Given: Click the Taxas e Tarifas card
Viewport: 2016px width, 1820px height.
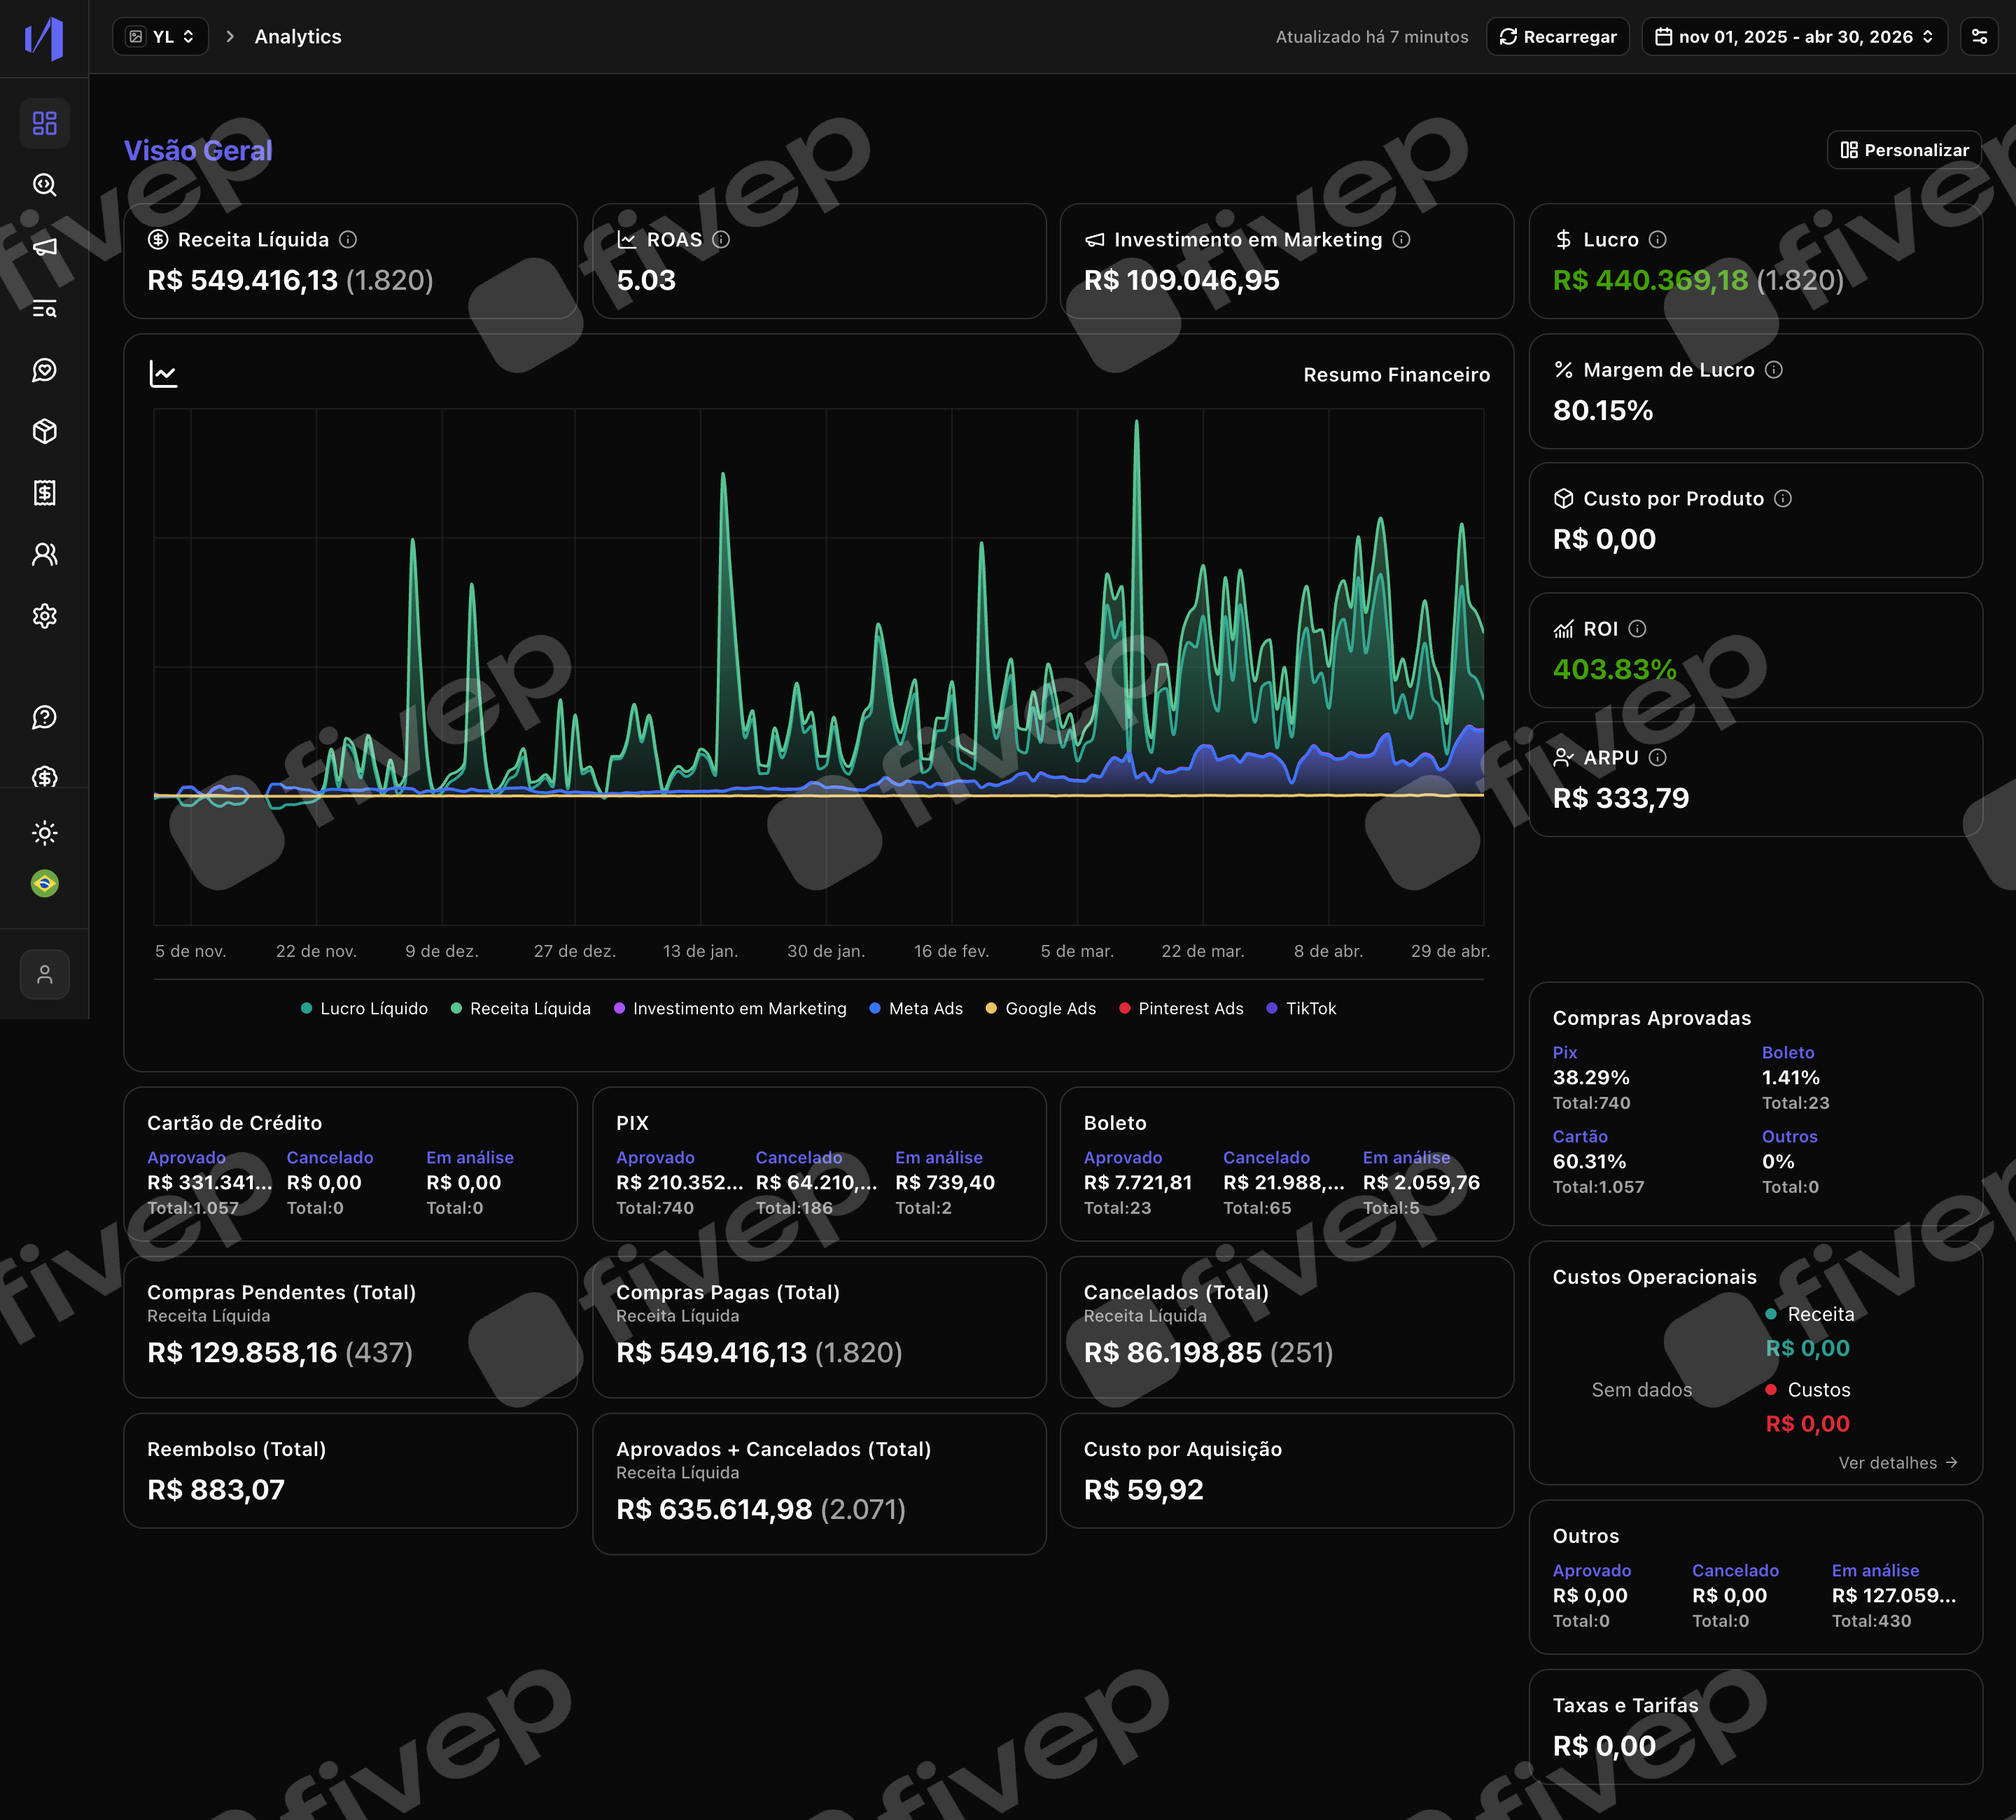Looking at the screenshot, I should pyautogui.click(x=1755, y=1727).
